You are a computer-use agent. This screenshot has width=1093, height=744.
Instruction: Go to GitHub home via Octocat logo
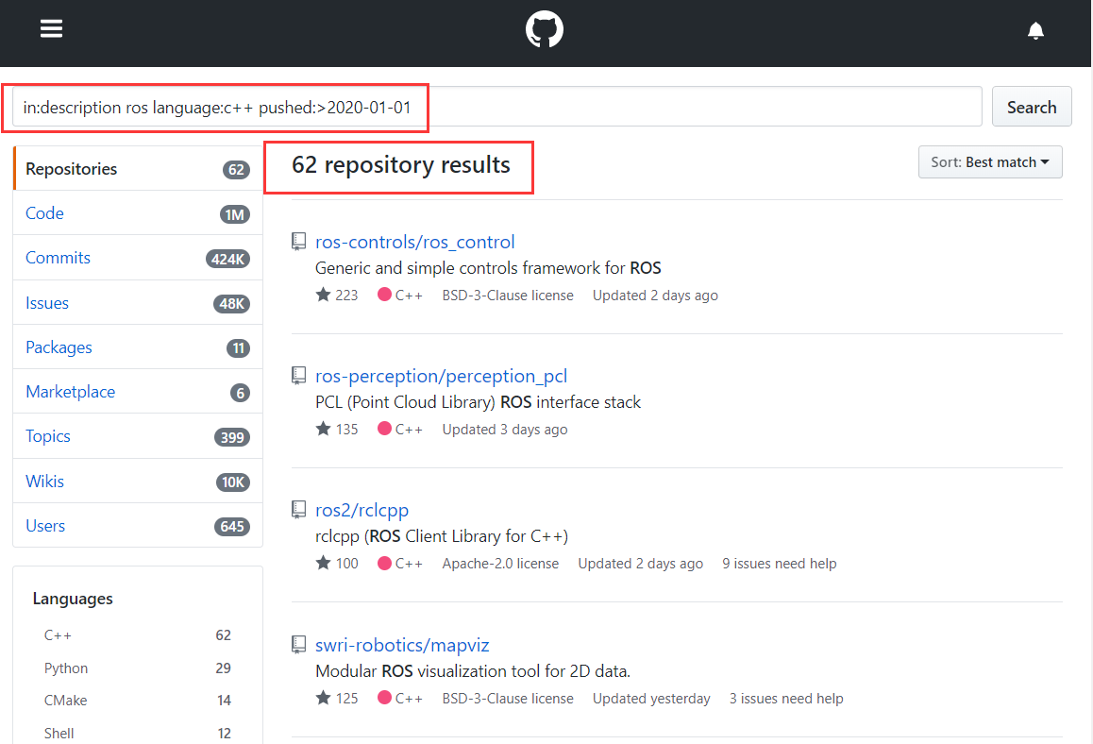point(545,29)
